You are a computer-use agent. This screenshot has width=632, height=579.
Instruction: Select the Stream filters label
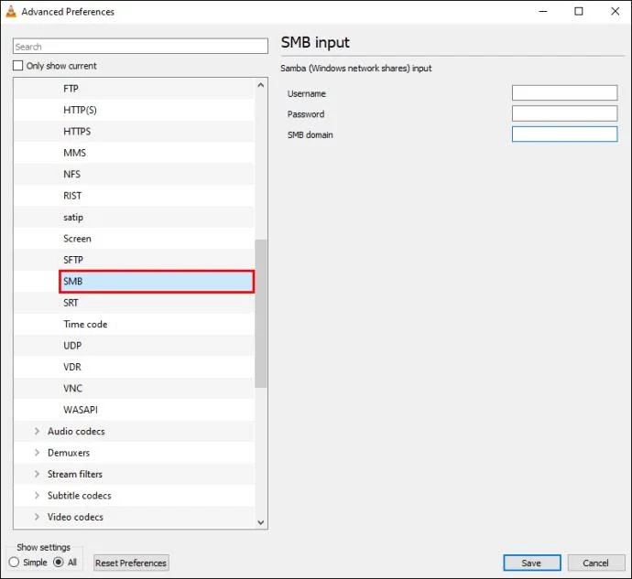pos(75,474)
